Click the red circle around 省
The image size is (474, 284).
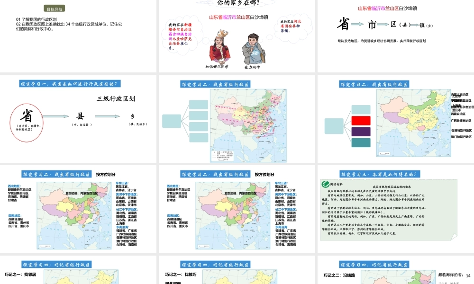pos(26,123)
